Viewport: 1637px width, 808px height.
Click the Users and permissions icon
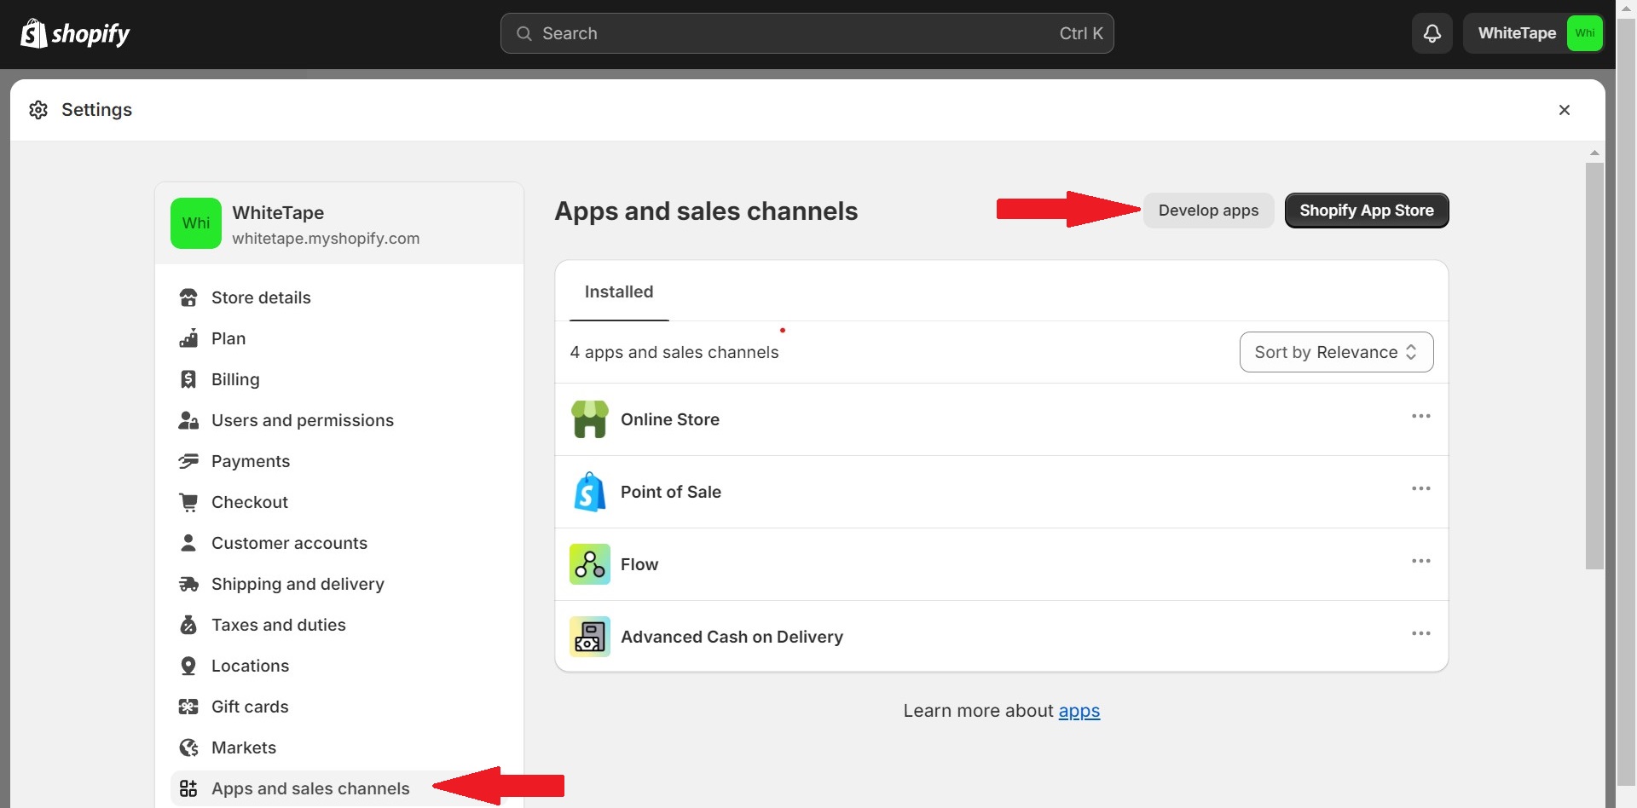tap(188, 420)
